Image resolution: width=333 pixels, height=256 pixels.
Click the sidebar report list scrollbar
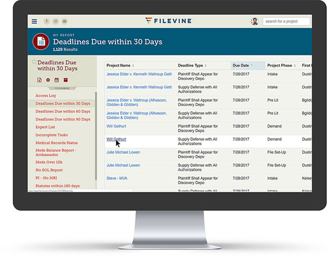tap(96, 136)
